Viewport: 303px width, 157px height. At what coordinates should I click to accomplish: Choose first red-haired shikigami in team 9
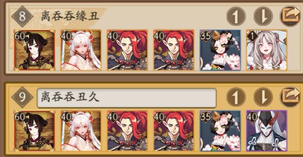(x=127, y=131)
